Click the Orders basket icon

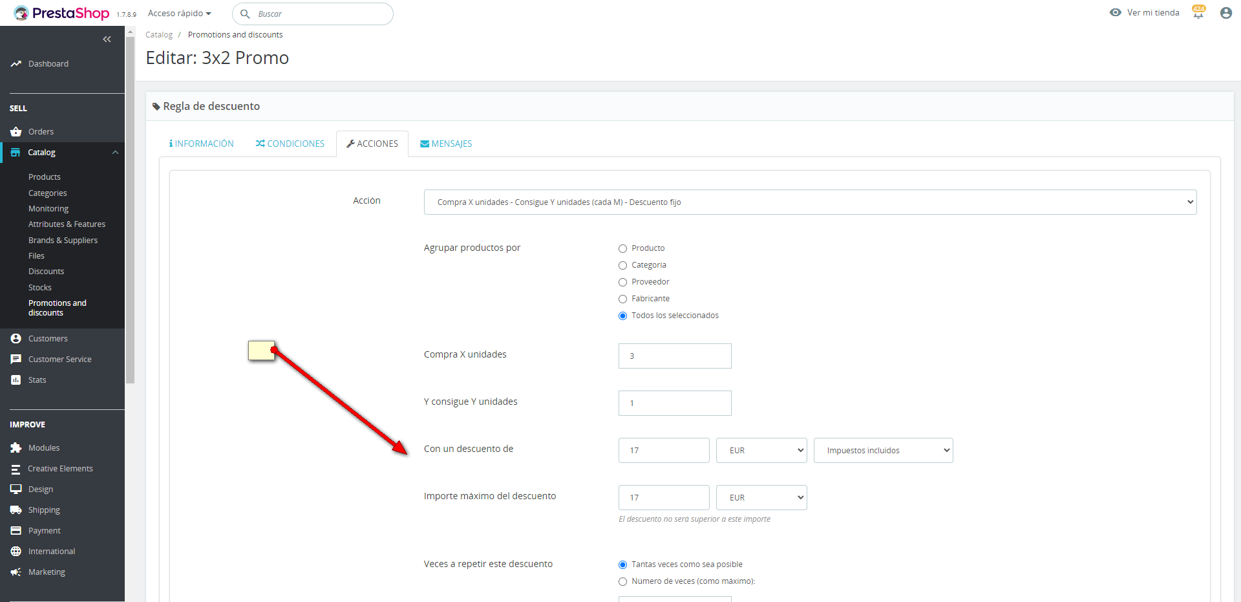pyautogui.click(x=16, y=132)
